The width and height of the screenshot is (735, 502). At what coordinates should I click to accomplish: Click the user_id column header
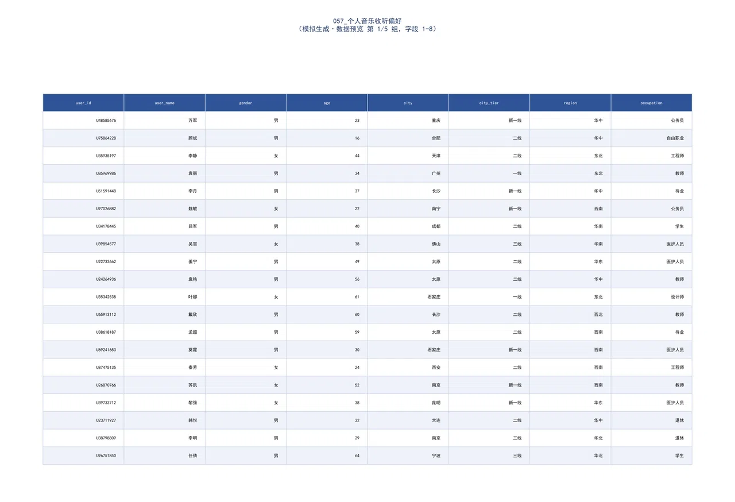tap(83, 103)
